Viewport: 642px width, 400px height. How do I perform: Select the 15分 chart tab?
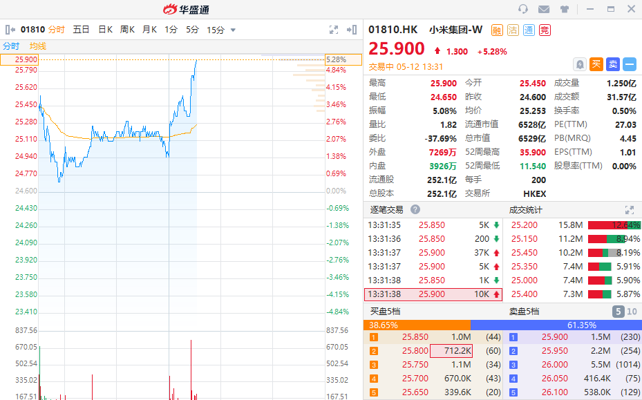[216, 30]
